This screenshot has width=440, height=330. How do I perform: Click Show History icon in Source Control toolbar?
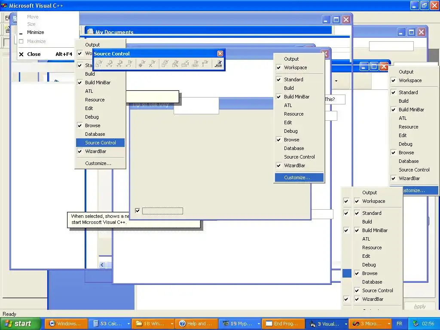tap(165, 64)
